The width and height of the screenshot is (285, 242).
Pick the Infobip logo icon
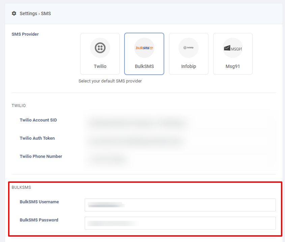click(189, 48)
